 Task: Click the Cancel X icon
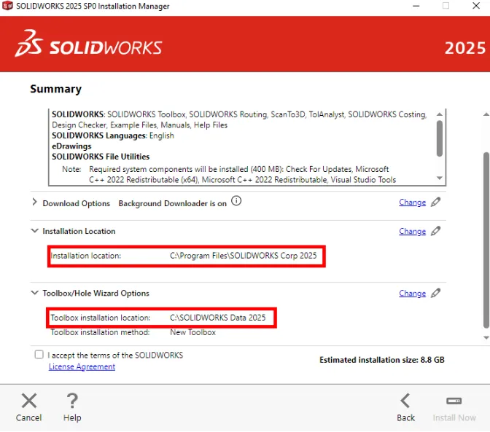coord(29,401)
